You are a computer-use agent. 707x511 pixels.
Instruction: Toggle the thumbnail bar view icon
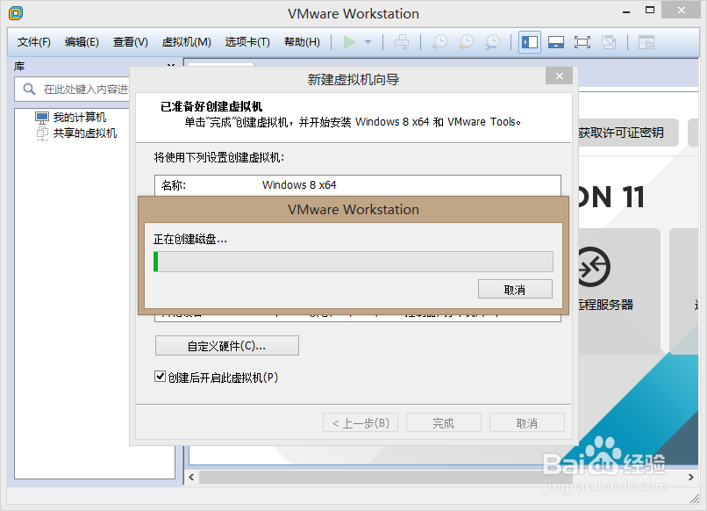pos(556,42)
